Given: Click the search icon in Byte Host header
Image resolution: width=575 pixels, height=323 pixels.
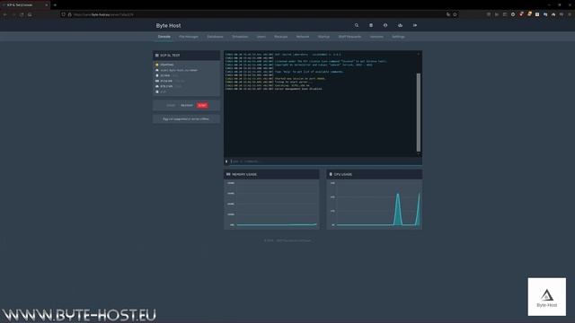Looking at the screenshot, I should click(x=357, y=25).
